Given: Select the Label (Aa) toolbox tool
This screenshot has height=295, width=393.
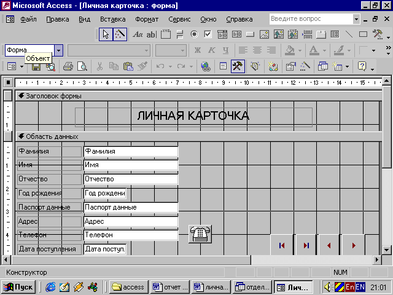Looking at the screenshot, I should point(137,34).
